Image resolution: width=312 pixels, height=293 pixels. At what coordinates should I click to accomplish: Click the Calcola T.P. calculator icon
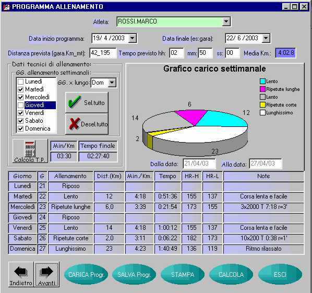pyautogui.click(x=30, y=149)
